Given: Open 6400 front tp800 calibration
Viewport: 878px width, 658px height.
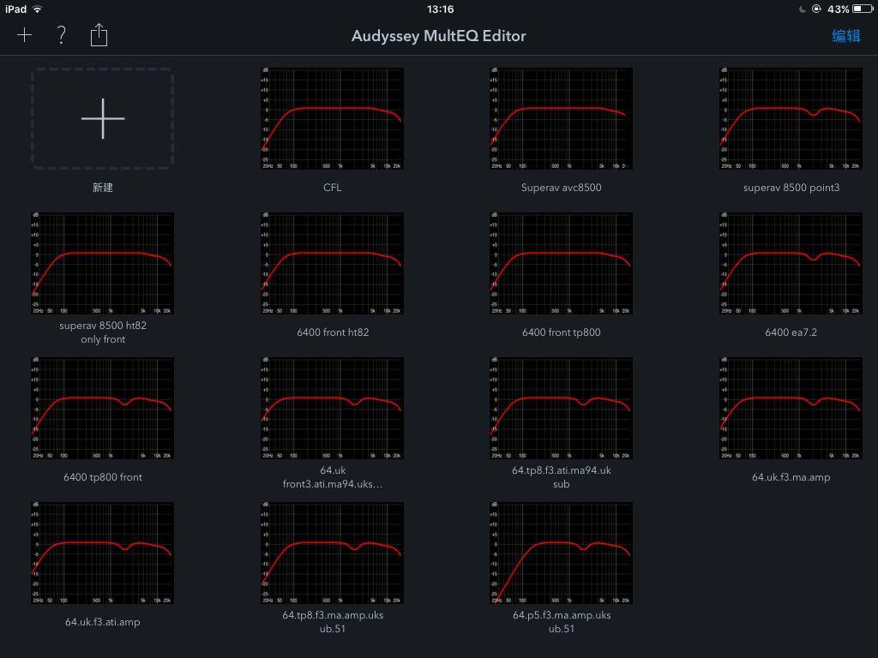Looking at the screenshot, I should pyautogui.click(x=561, y=263).
